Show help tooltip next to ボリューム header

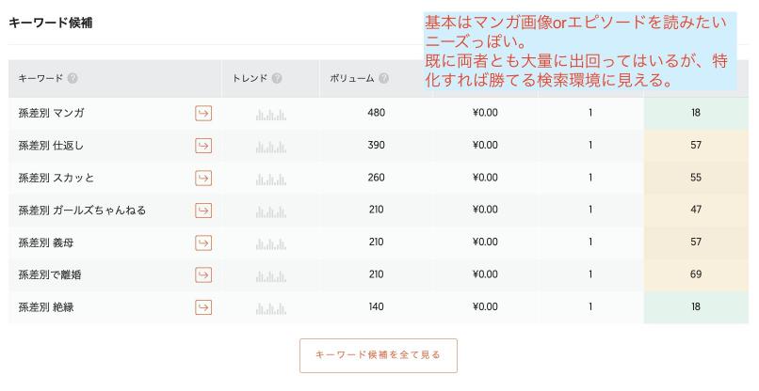coord(384,78)
